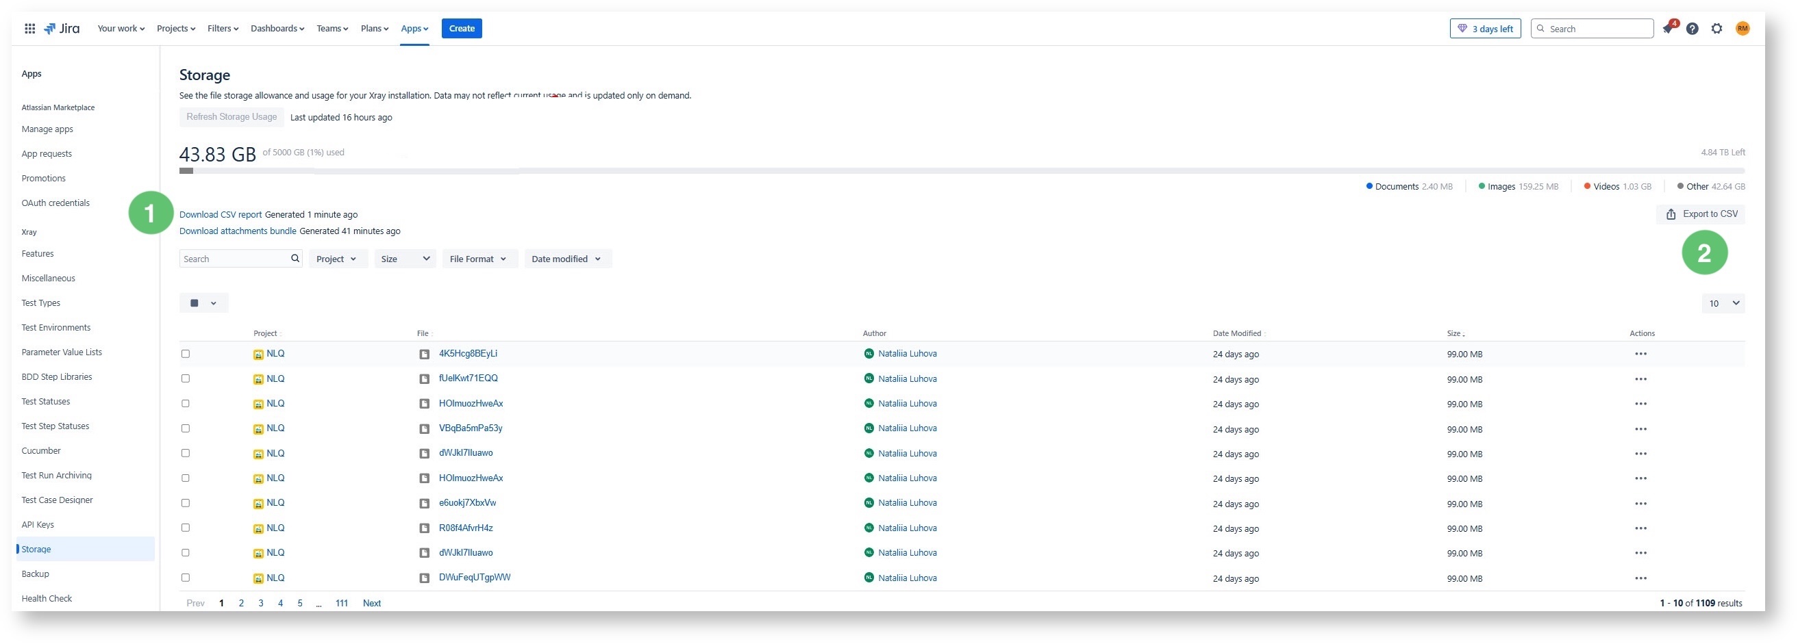Click the storage usage progress bar

tap(962, 171)
